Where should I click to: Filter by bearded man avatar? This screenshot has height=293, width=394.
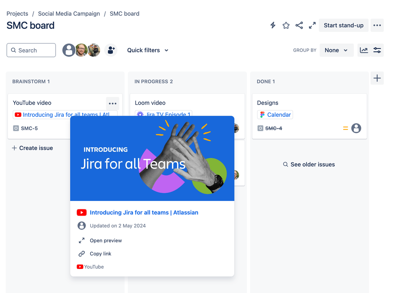click(x=81, y=50)
